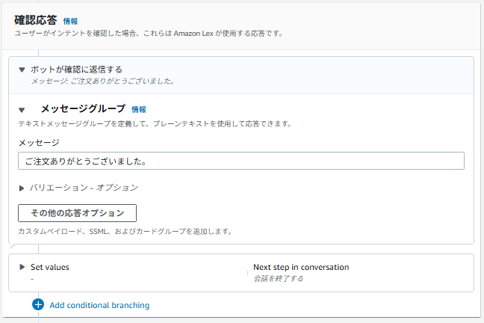Screen dimensions: 484x323
Task: Click the メッセージ label above the input
Action: click(x=39, y=142)
